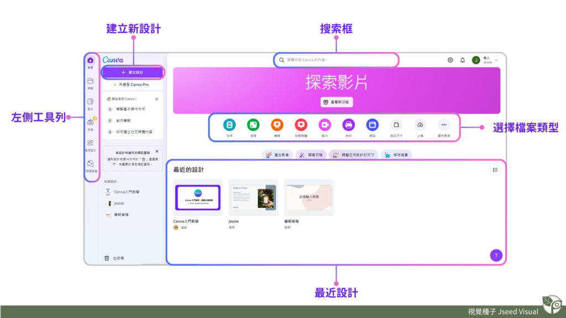
Task: Click the jessie title under second thumbnail
Action: (234, 221)
